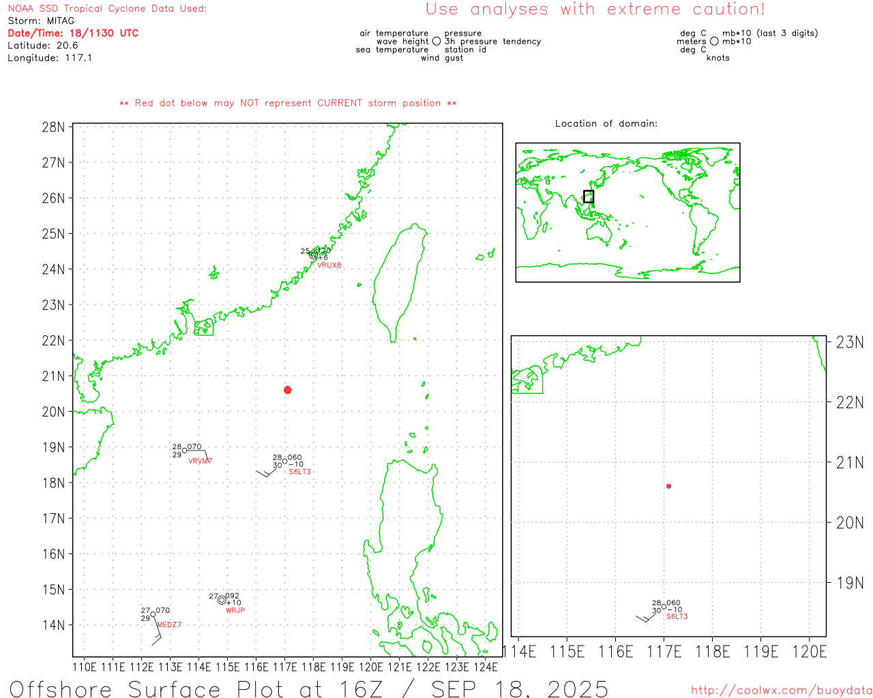The width and height of the screenshot is (873, 698).
Task: Click the red dot disclaimer text above the map
Action: [x=288, y=103]
